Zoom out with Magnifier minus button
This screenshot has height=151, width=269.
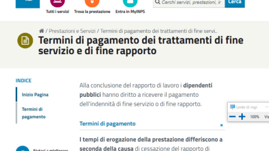pyautogui.click(x=232, y=117)
